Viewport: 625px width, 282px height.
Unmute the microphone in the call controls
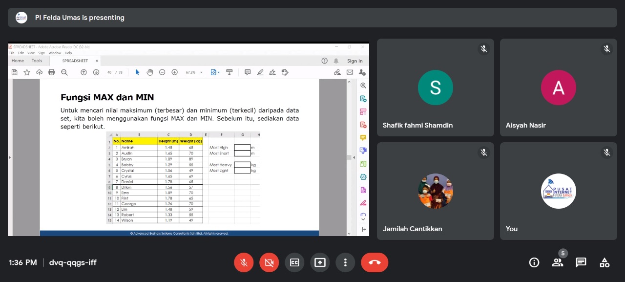click(244, 262)
